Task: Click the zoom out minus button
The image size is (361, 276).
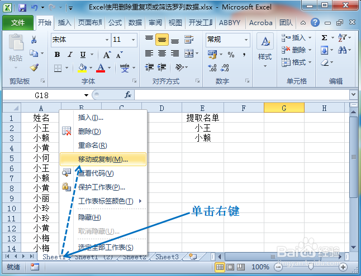Action: 279,267
